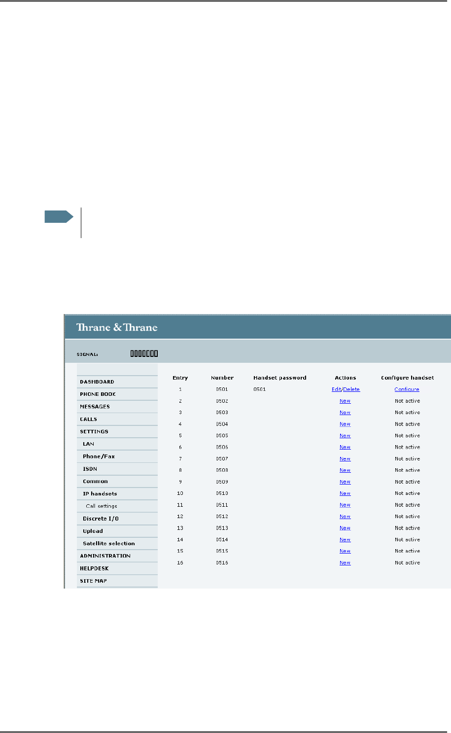Click number cell 0508
The image size is (451, 733).
[x=222, y=470]
